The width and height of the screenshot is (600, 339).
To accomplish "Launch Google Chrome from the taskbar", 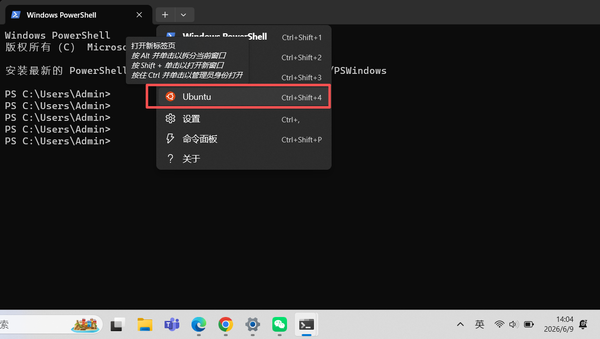I will point(225,324).
